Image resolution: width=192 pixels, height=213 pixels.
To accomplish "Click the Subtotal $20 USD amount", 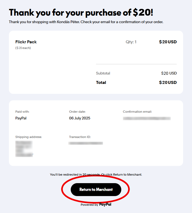I will [x=169, y=73].
